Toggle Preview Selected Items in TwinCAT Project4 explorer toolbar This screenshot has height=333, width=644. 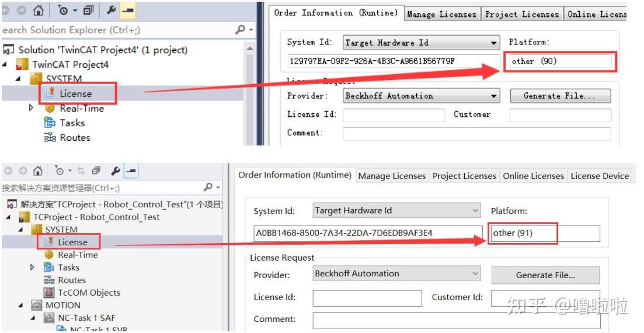tap(128, 10)
